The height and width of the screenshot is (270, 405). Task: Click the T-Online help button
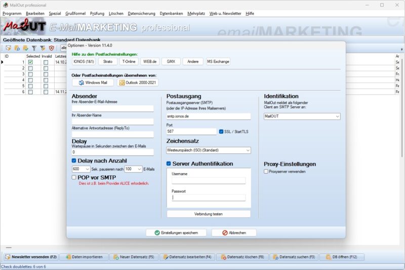point(129,61)
